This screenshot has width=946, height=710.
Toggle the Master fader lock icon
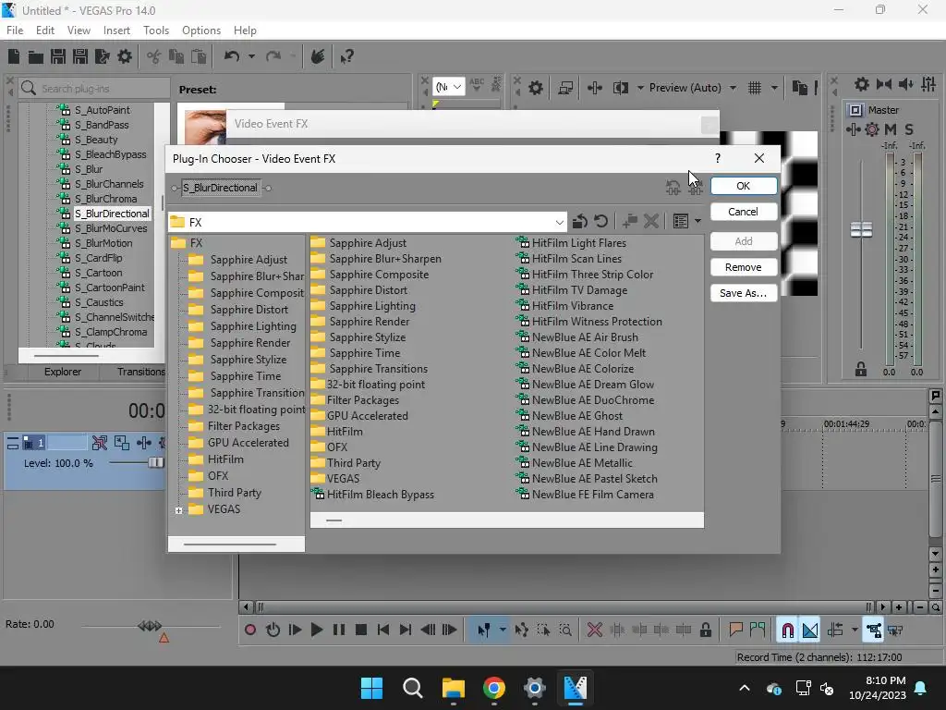(x=861, y=369)
